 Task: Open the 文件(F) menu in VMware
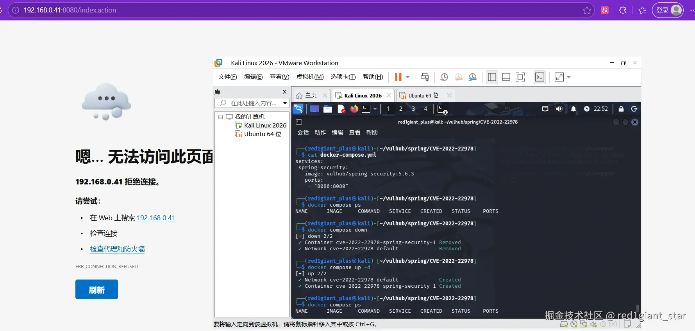pyautogui.click(x=227, y=77)
